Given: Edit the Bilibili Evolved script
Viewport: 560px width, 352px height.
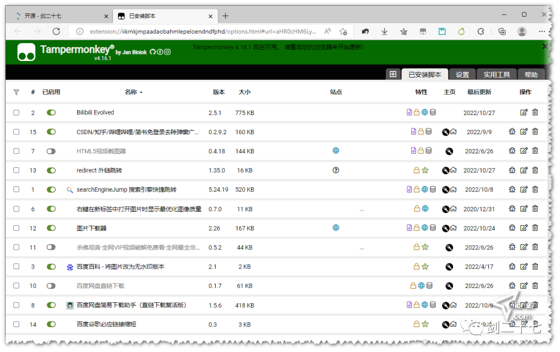Looking at the screenshot, I should click(x=524, y=112).
